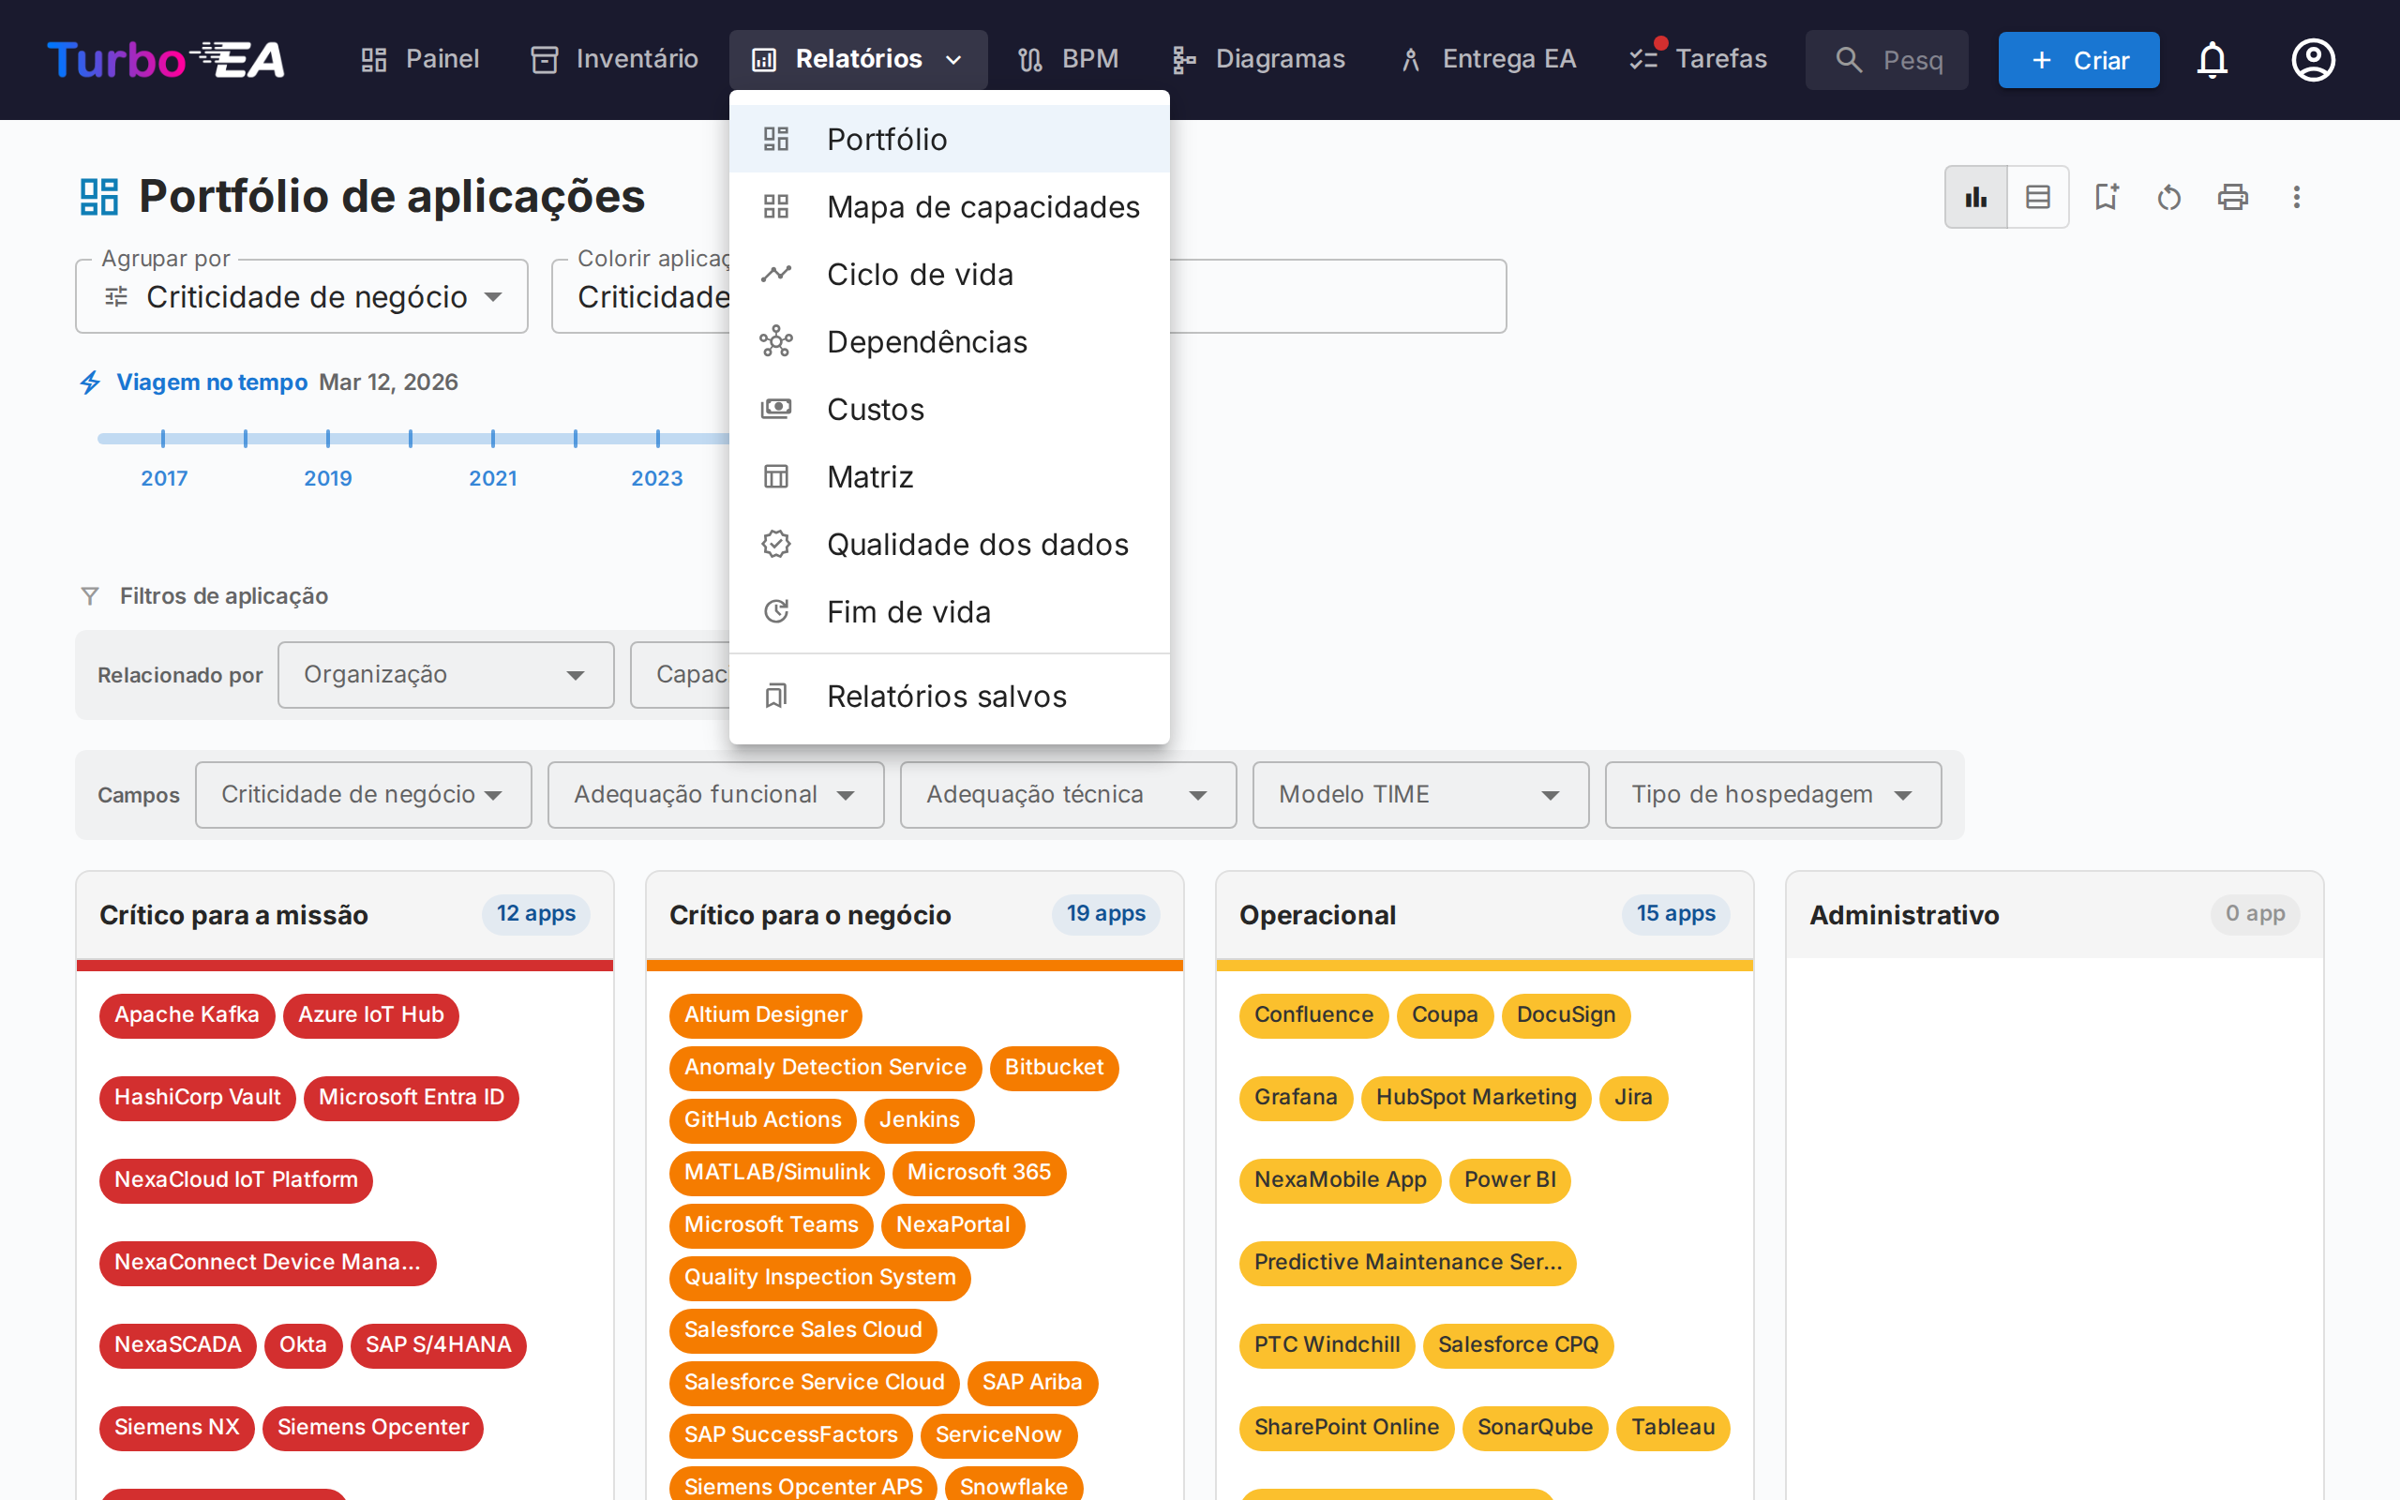Open Viagem no tempo link
2400x1500 pixels.
pos(211,382)
